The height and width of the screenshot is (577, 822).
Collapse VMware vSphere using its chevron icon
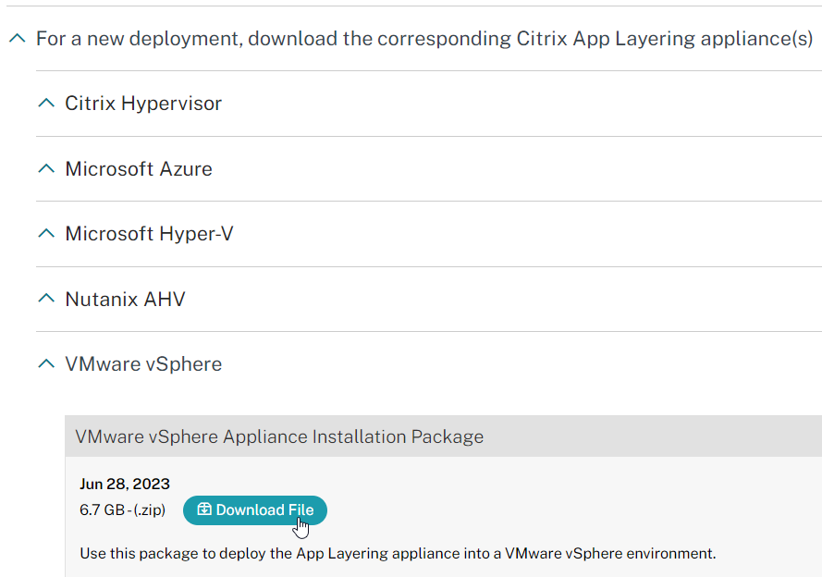coord(46,363)
